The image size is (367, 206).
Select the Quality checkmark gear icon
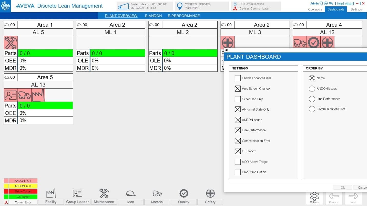pyautogui.click(x=184, y=194)
